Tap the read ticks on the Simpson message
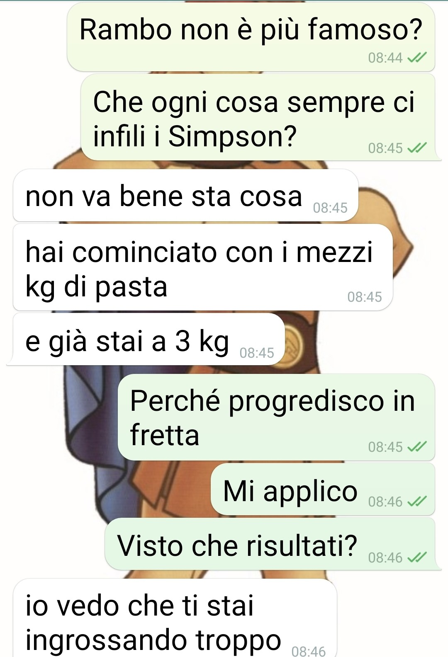 pyautogui.click(x=416, y=148)
